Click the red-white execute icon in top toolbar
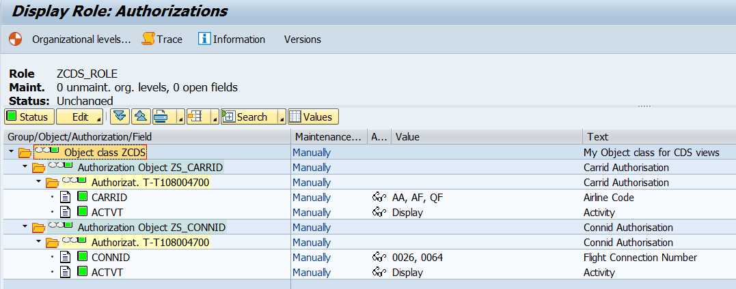This screenshot has width=736, height=289. 15,40
